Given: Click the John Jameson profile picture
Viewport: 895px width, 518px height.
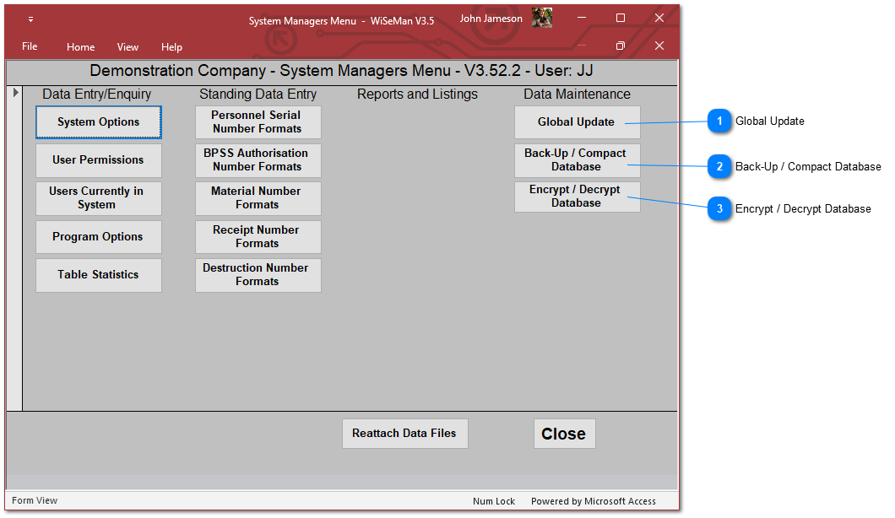Looking at the screenshot, I should coord(541,19).
